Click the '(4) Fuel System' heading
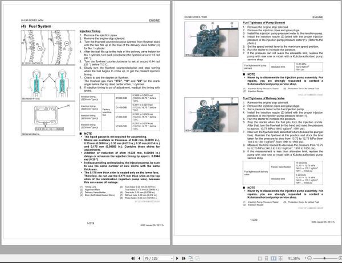This screenshot has width=342, height=263. pyautogui.click(x=36, y=26)
